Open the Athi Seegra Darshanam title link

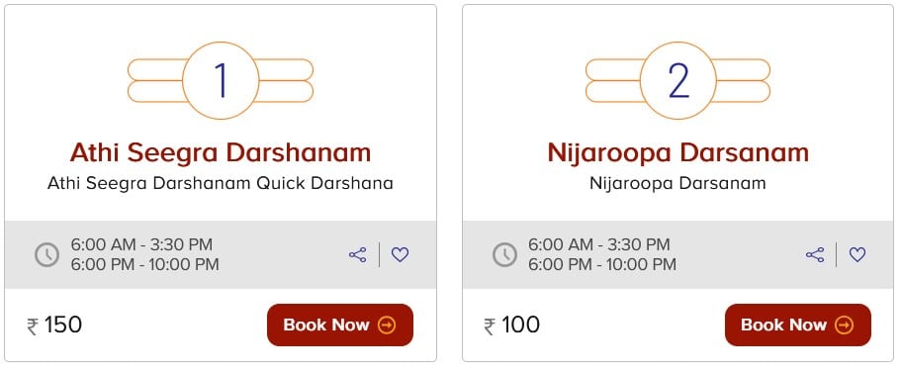pyautogui.click(x=221, y=153)
